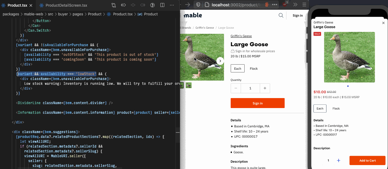Close the phone product modal
The height and width of the screenshot is (169, 388).
[383, 23]
